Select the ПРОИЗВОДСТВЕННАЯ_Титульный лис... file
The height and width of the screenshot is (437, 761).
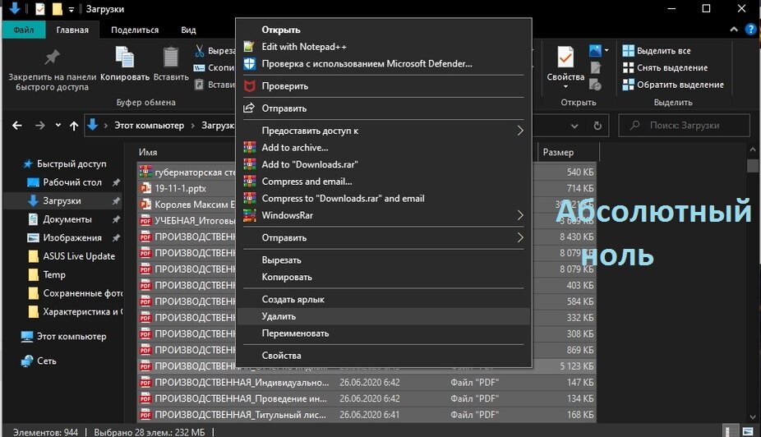tap(367, 415)
